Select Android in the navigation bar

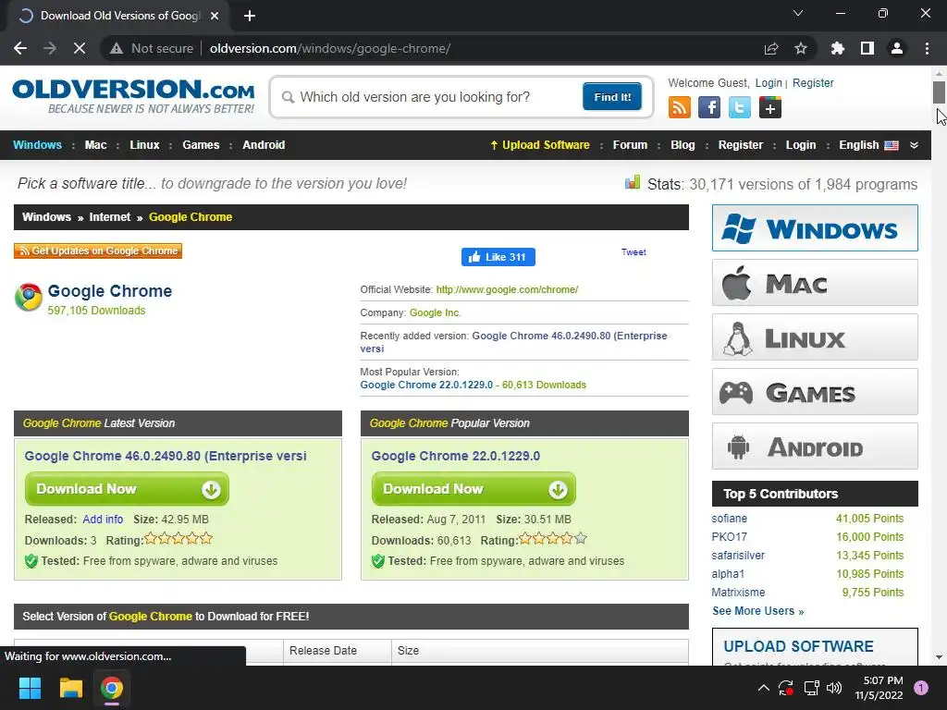coord(264,145)
